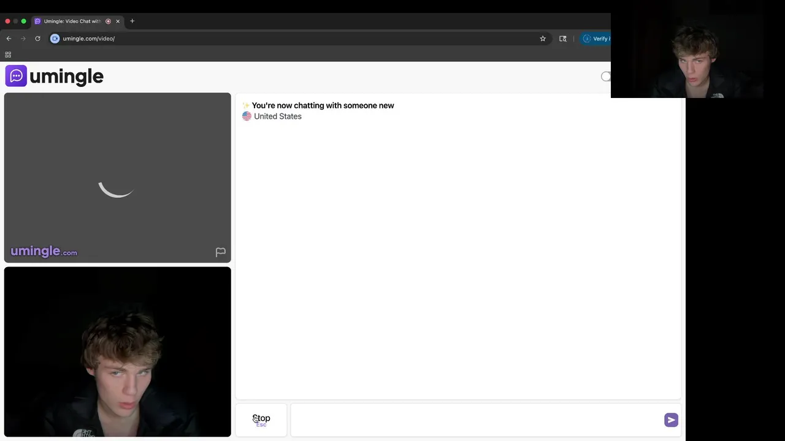Click the Verify button in browser toolbar
This screenshot has width=785, height=441.
[596, 39]
